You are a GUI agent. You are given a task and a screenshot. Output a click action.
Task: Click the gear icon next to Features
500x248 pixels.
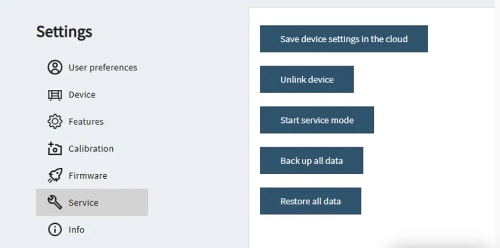coord(55,122)
